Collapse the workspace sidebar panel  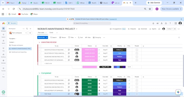click(30, 29)
